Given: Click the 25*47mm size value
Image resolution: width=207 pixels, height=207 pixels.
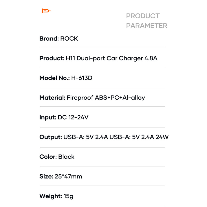Looking at the screenshot, I should pos(68,176).
